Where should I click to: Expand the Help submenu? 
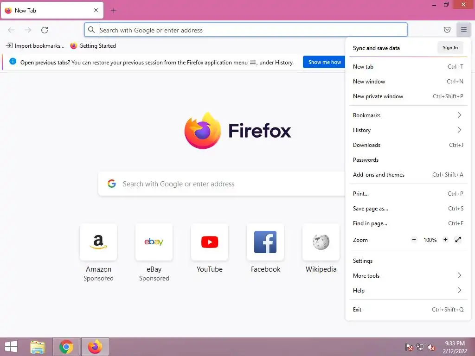tap(408, 291)
